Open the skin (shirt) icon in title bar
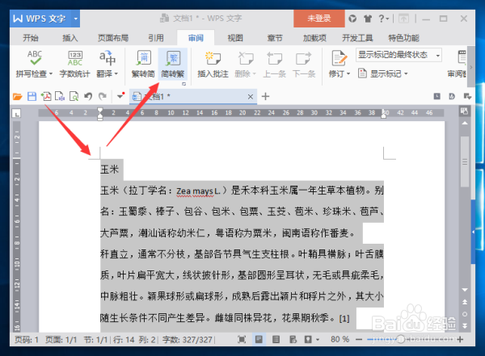 pyautogui.click(x=368, y=19)
